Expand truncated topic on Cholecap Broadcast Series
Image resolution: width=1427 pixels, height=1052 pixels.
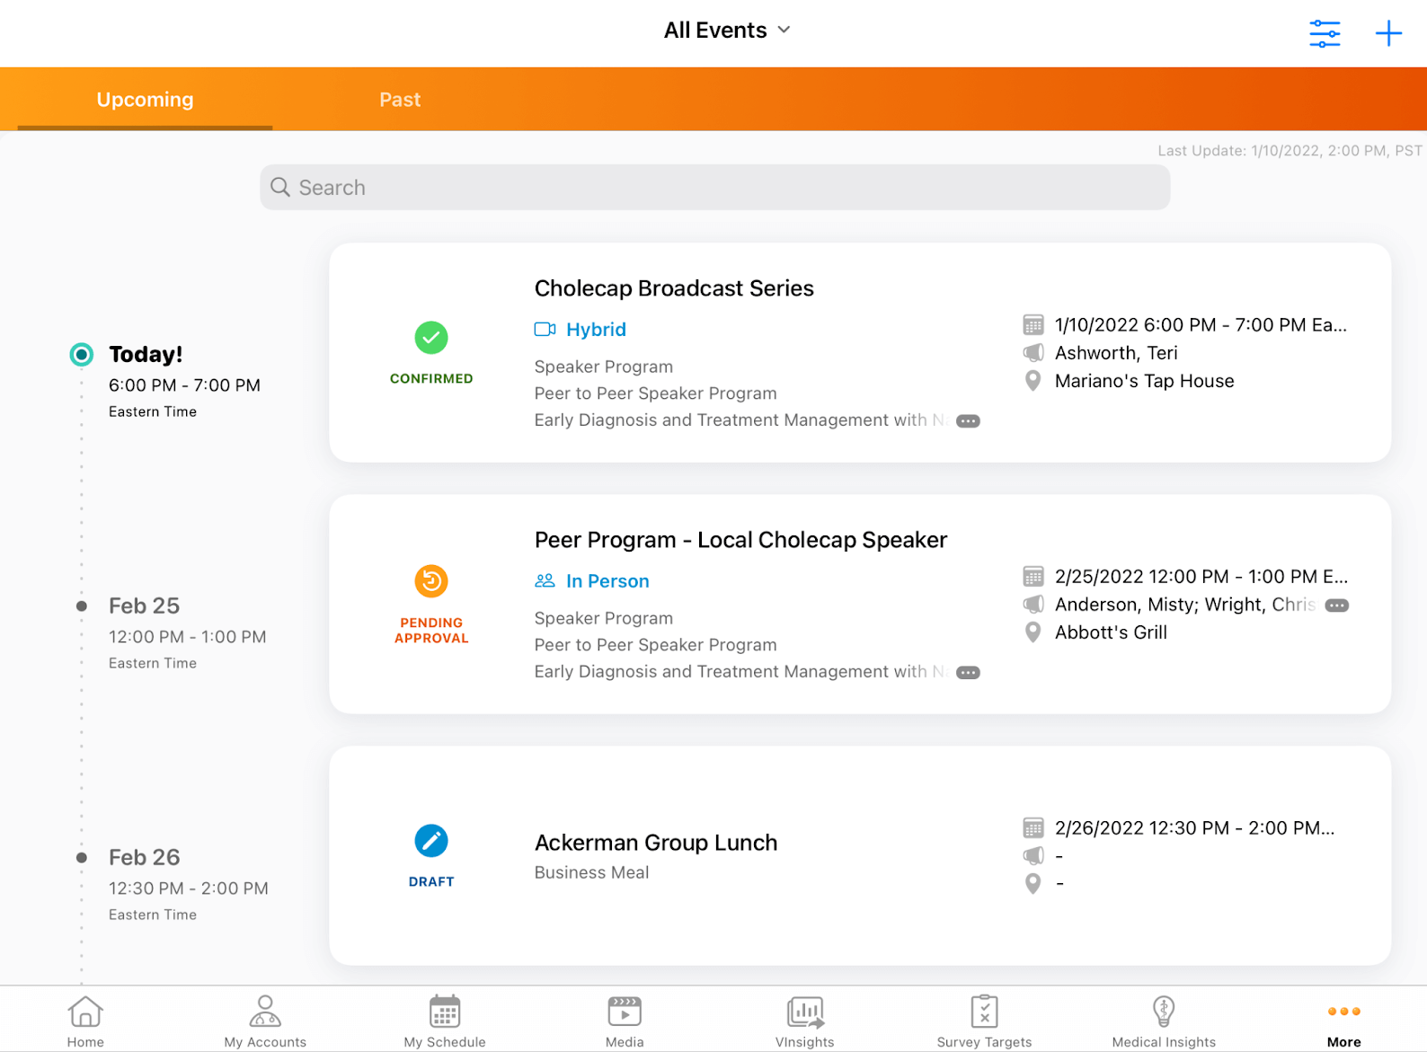click(x=968, y=421)
